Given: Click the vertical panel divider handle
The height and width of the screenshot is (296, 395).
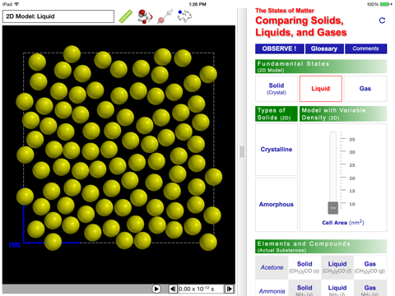Looking at the screenshot, I should pyautogui.click(x=242, y=151).
